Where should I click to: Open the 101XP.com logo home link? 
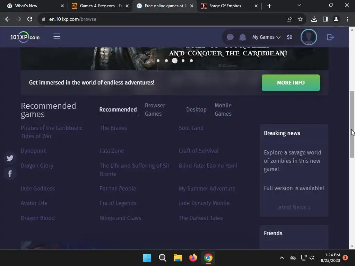pos(25,37)
